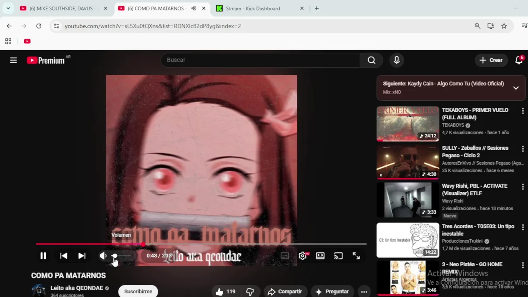Bookmark this page with the star
528x297 pixels.
pyautogui.click(x=504, y=26)
